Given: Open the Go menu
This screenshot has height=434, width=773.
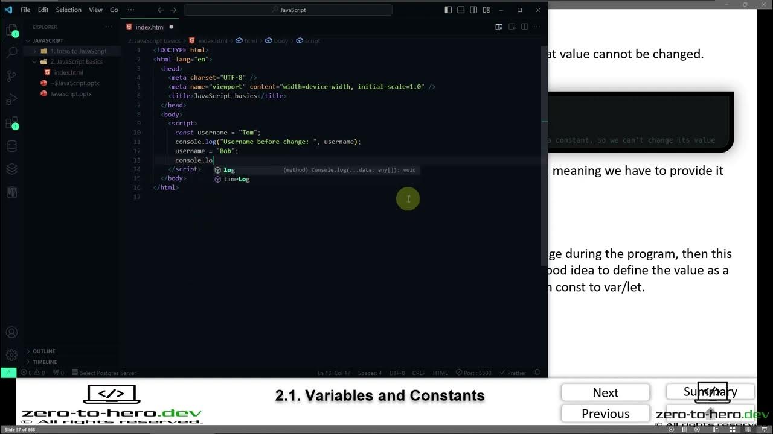Looking at the screenshot, I should tap(114, 10).
